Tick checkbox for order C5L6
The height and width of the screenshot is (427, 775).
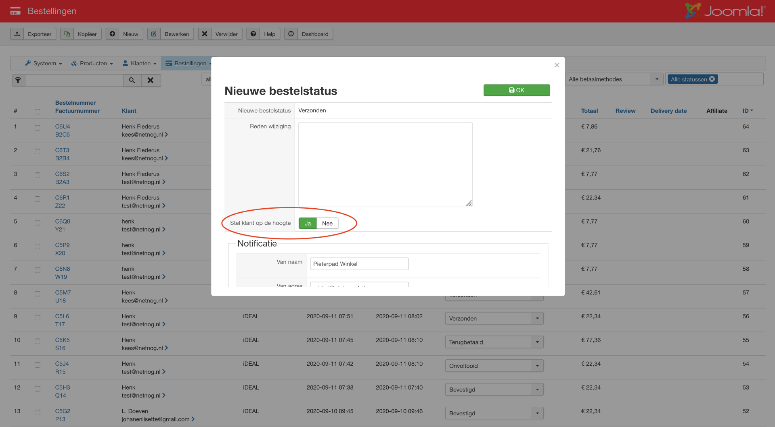38,317
